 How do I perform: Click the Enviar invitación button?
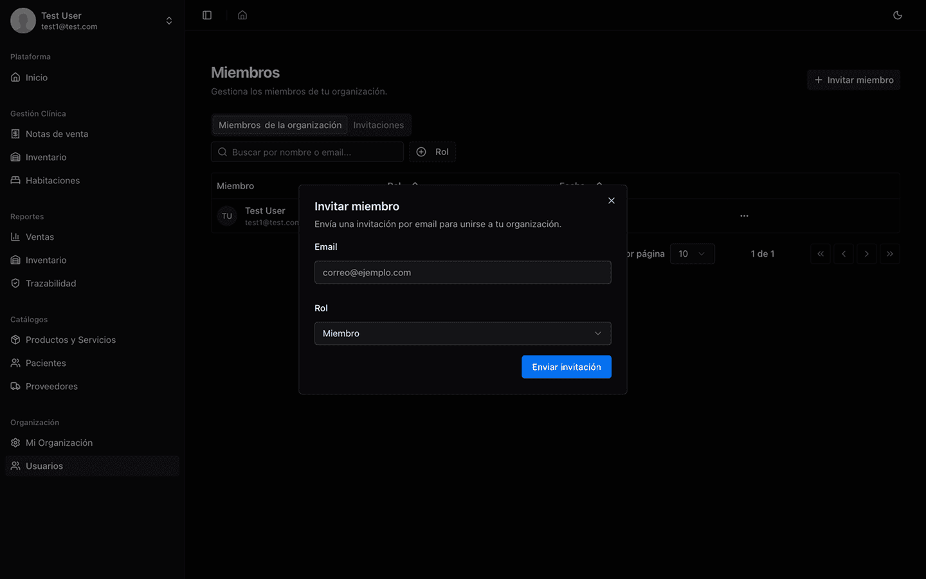(x=566, y=367)
